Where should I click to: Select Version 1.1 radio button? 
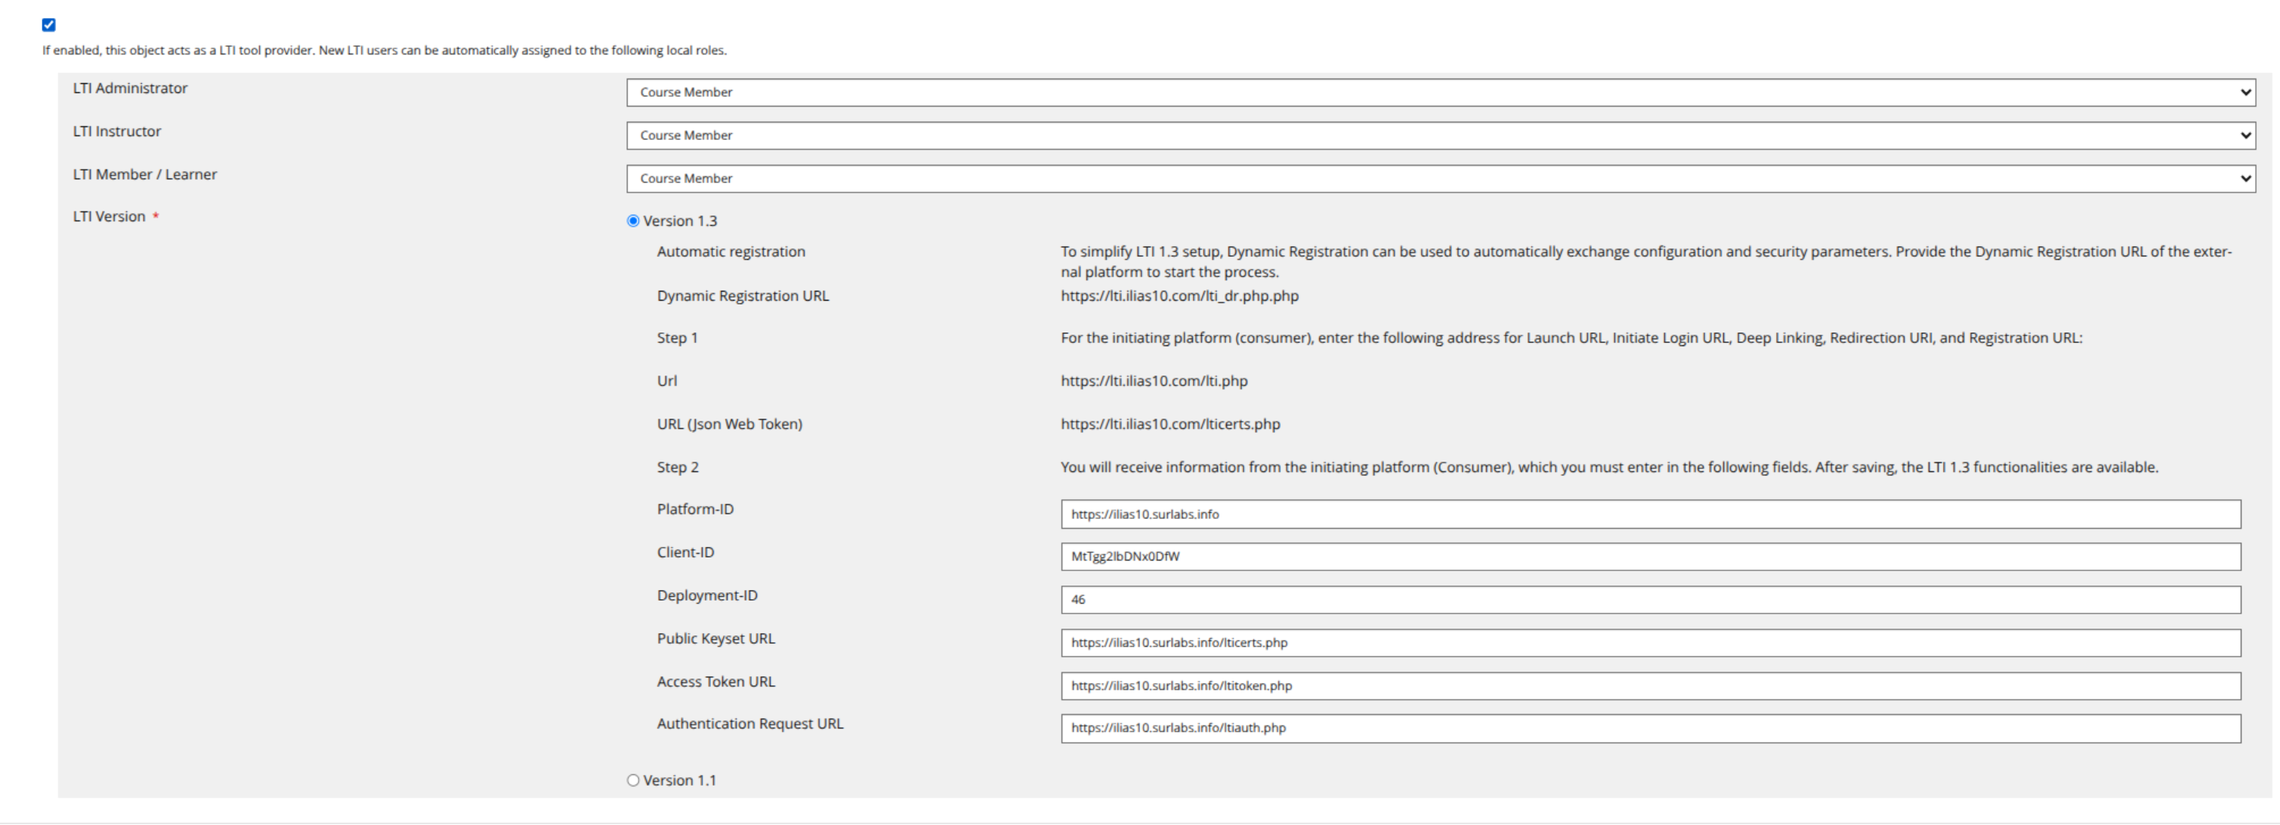(633, 780)
